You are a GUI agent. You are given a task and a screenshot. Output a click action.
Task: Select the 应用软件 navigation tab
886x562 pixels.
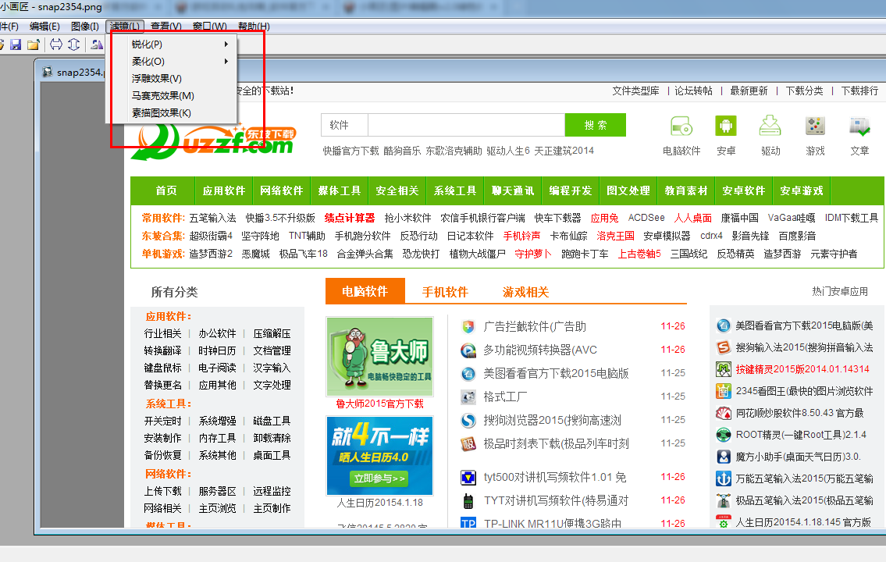point(224,191)
